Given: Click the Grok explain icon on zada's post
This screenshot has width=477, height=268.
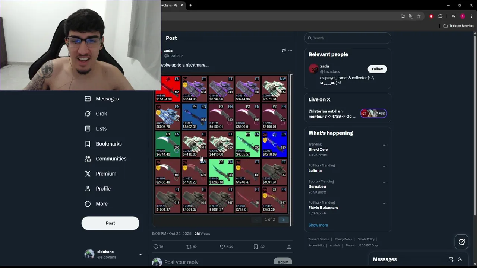Looking at the screenshot, I should pyautogui.click(x=284, y=51).
